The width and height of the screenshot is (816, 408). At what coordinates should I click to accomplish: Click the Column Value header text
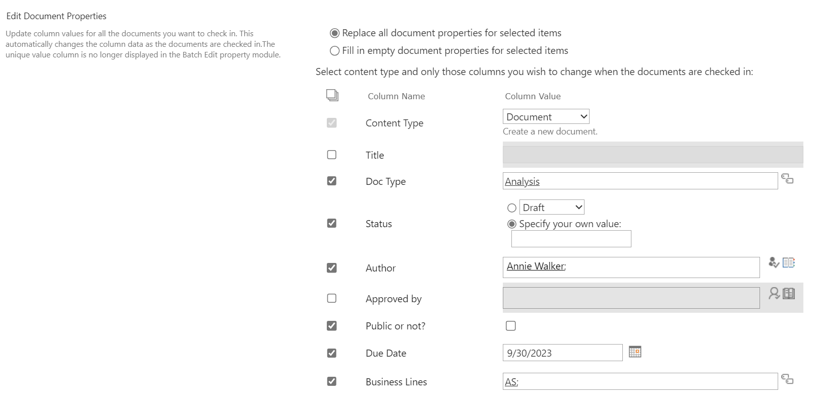pos(533,96)
